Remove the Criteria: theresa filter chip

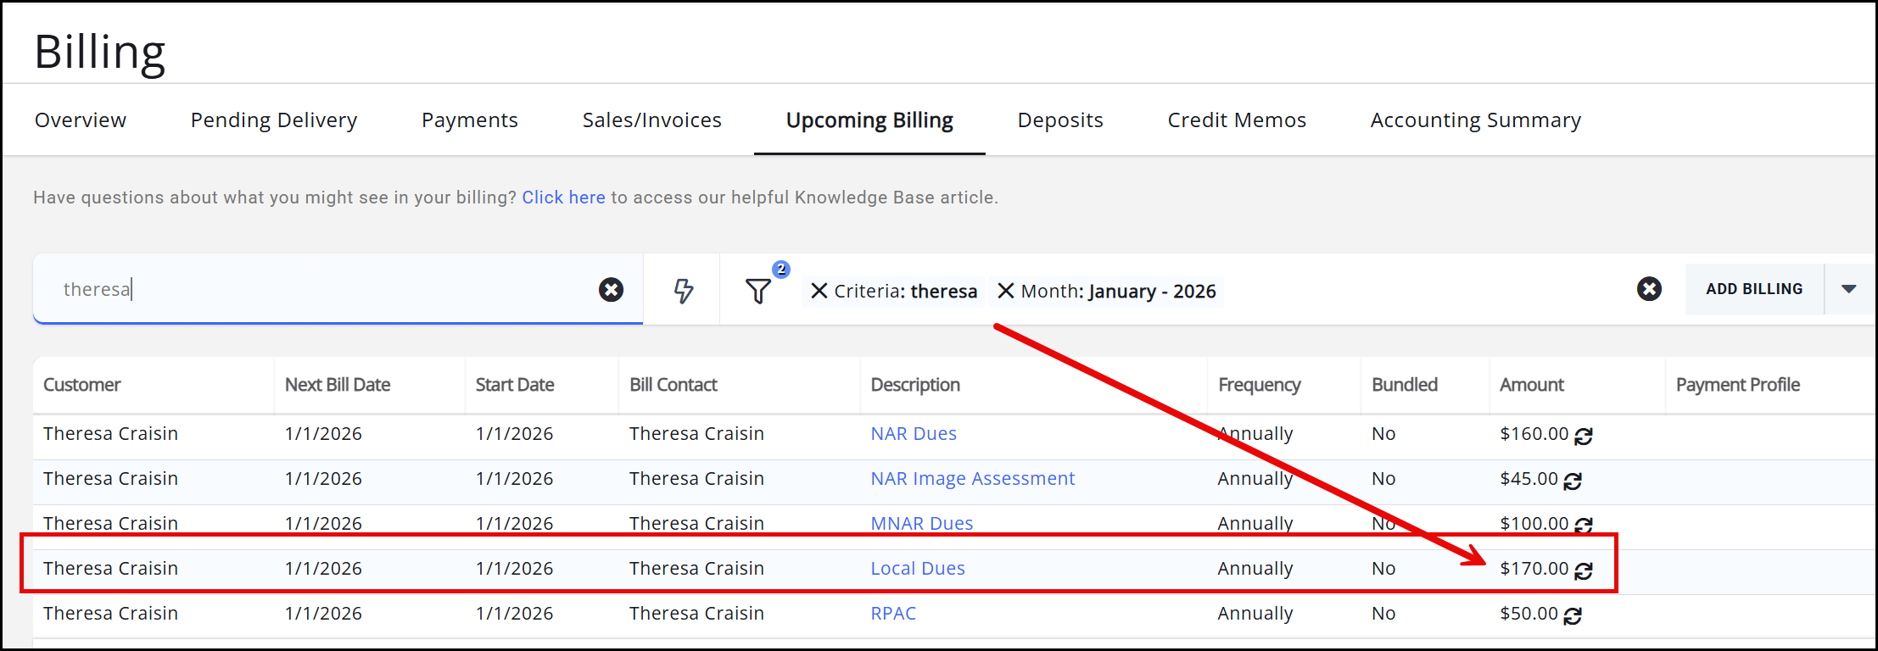click(x=819, y=291)
